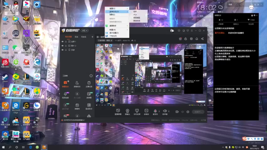Open Windows Start menu
The image size is (267, 150).
3,147
